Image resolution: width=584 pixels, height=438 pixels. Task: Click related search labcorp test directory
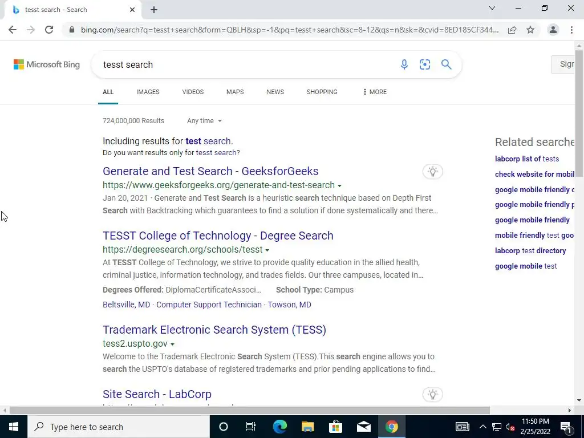pos(530,251)
